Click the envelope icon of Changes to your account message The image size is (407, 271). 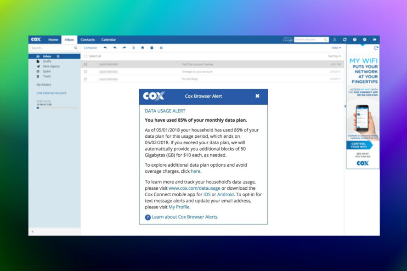[x=85, y=72]
